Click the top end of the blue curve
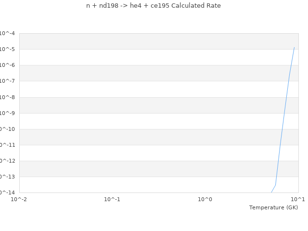The height and width of the screenshot is (231, 308). click(x=294, y=47)
